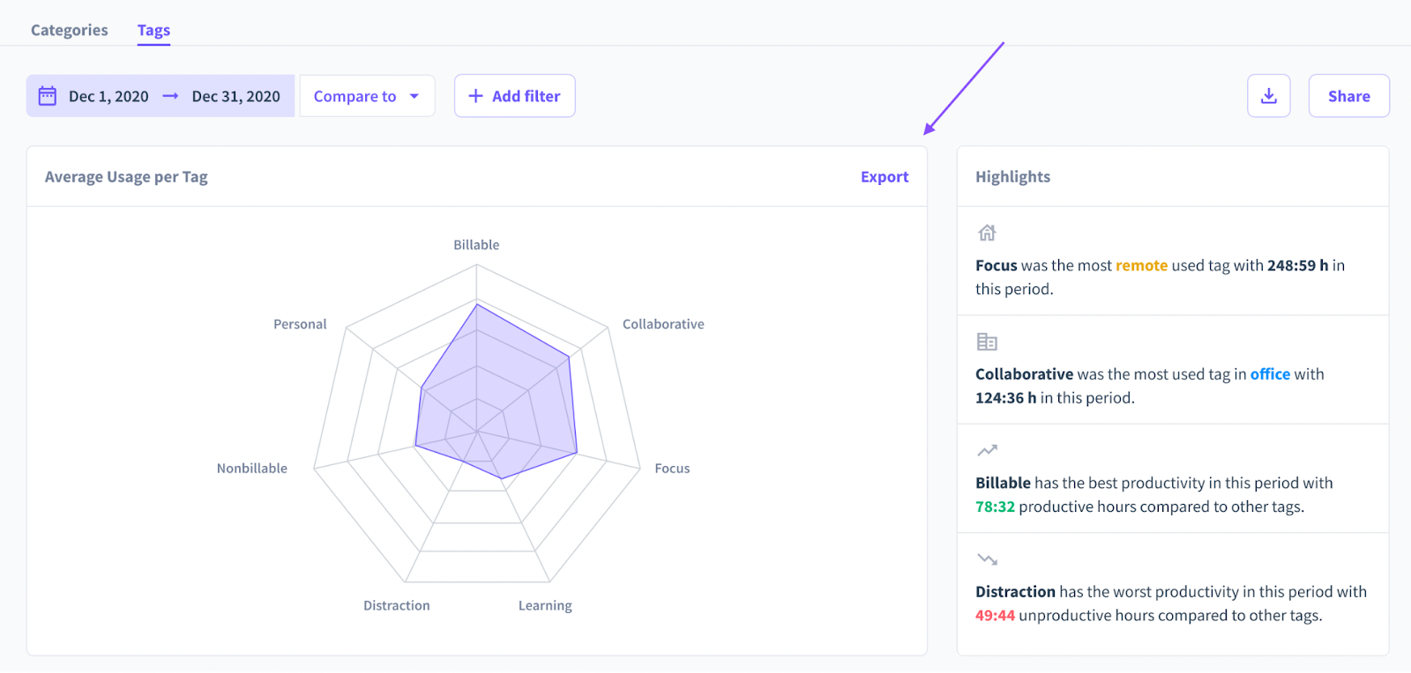This screenshot has width=1411, height=673.
Task: Click the blue 'office' word in highlights
Action: click(1270, 374)
